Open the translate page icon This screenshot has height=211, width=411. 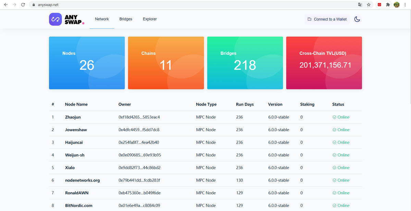pyautogui.click(x=360, y=5)
